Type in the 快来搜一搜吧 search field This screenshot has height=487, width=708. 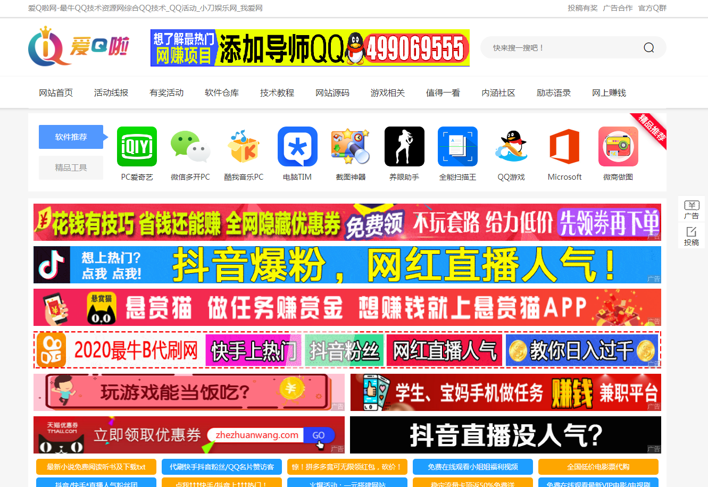[x=559, y=48]
